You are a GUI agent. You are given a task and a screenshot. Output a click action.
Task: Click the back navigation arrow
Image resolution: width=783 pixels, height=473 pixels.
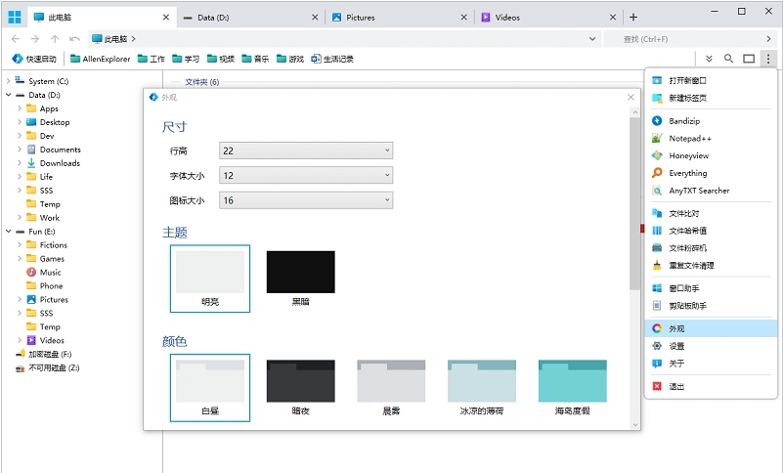16,38
